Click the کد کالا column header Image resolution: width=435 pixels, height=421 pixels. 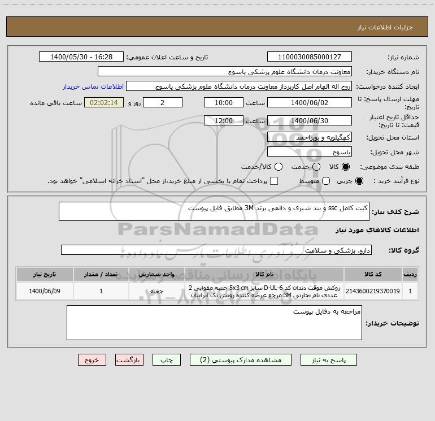(373, 274)
